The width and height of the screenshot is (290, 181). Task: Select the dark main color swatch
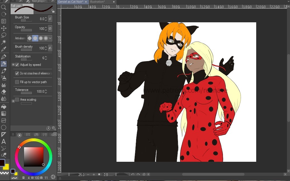2,163
